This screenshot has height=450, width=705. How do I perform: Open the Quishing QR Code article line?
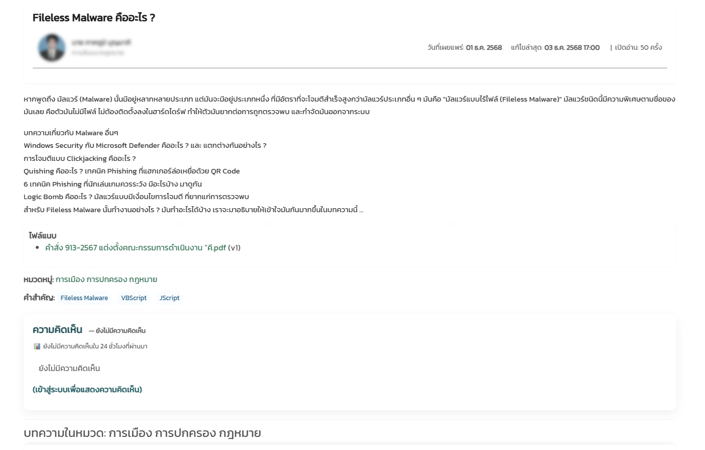coord(131,171)
